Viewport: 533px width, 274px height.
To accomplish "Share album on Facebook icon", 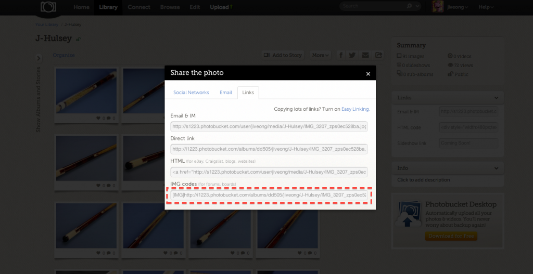I will [340, 55].
